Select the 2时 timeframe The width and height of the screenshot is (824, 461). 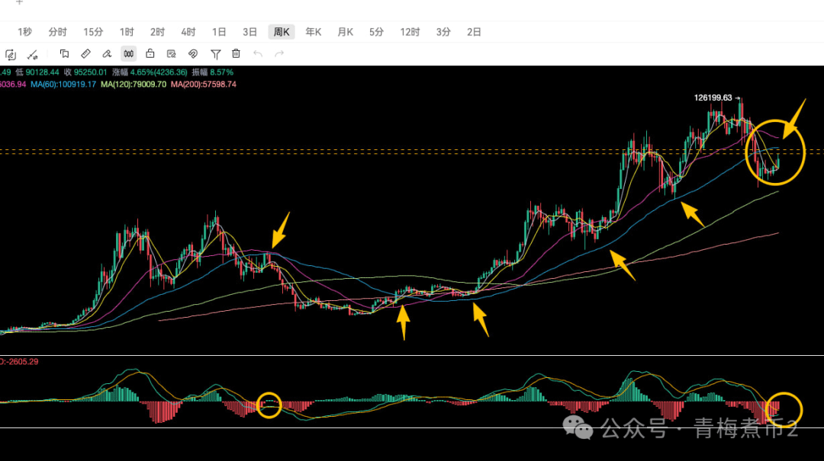click(157, 32)
